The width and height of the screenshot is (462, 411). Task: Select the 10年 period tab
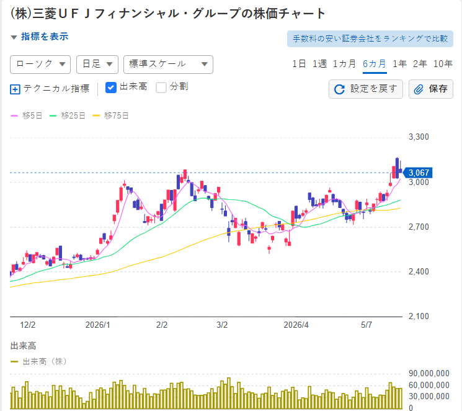(443, 64)
